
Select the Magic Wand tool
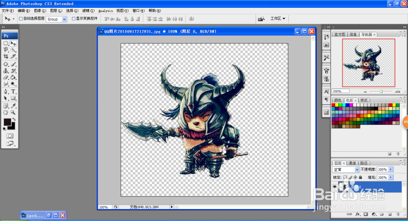13,50
